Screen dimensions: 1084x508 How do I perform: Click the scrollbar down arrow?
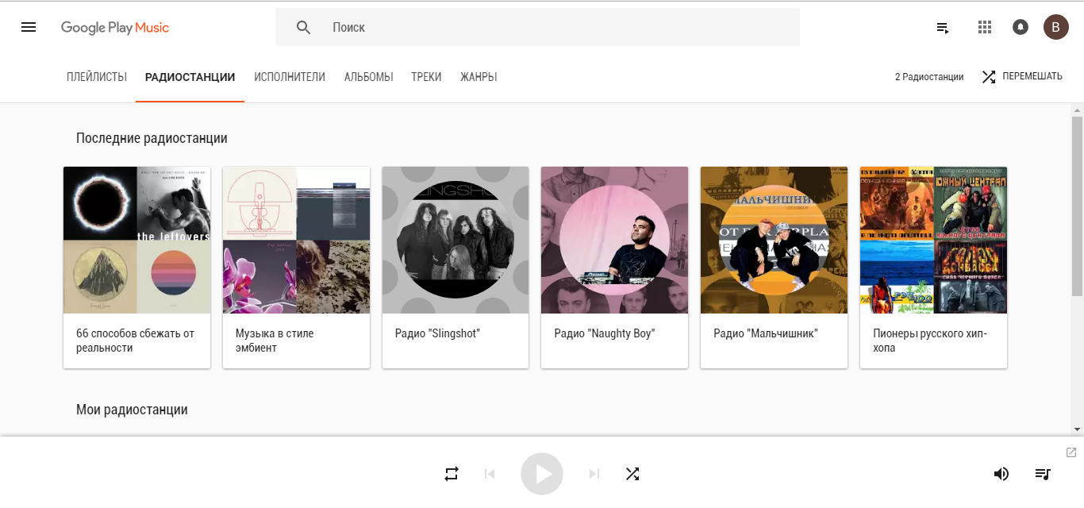[1077, 429]
